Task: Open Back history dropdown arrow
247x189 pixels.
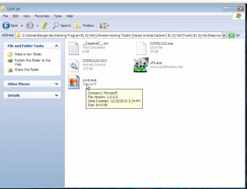Action: 22,26
